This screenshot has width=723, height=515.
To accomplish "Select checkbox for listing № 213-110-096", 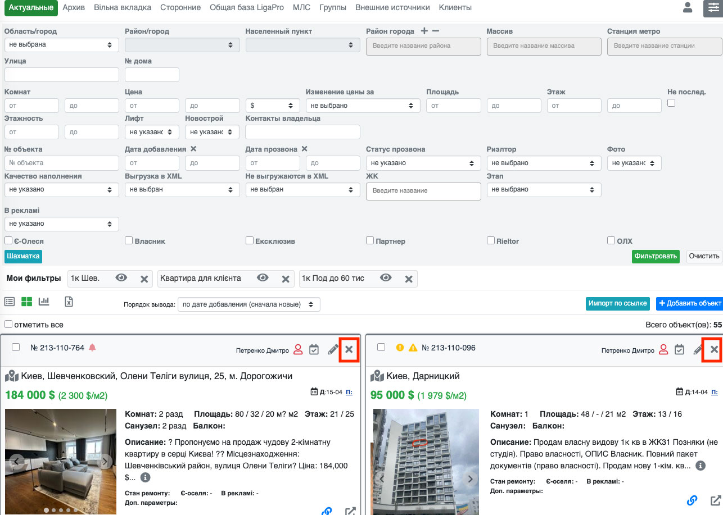I will tap(381, 347).
